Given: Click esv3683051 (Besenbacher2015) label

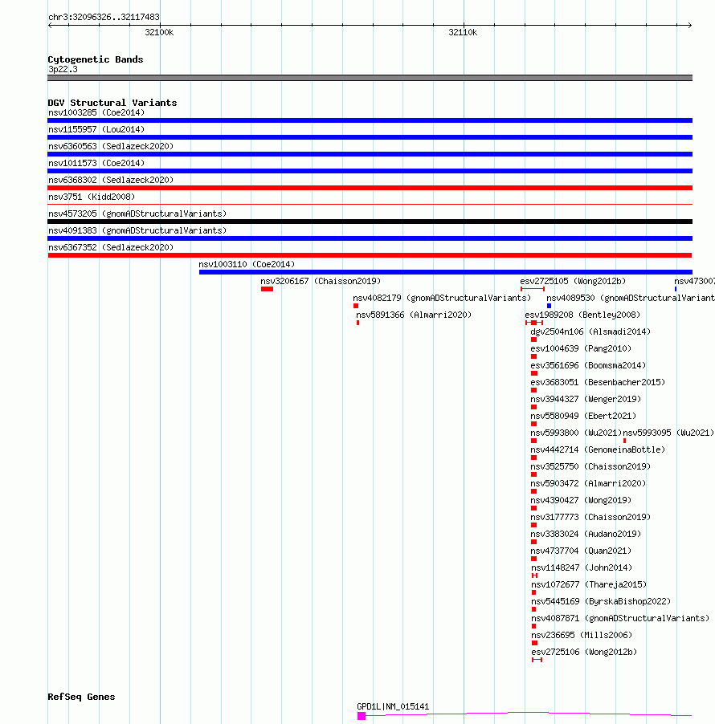Looking at the screenshot, I should tap(598, 382).
